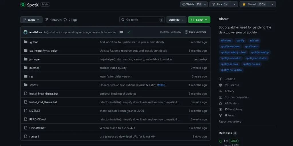
Task: Click the SpotX repository avatar logo
Action: point(23,5)
